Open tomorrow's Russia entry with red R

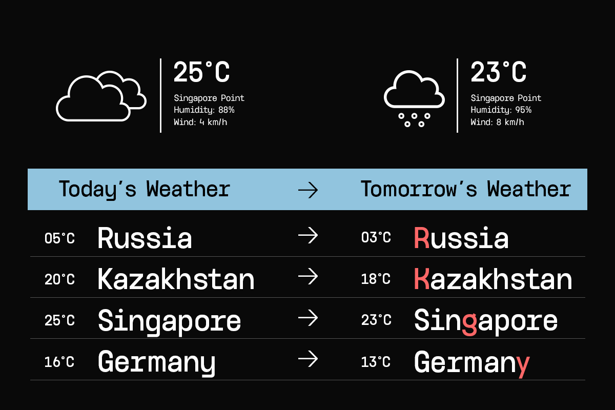pos(461,238)
